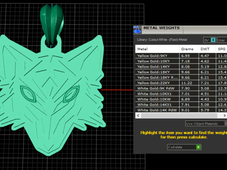
Task: Switch to User library button
Action: (x=222, y=40)
